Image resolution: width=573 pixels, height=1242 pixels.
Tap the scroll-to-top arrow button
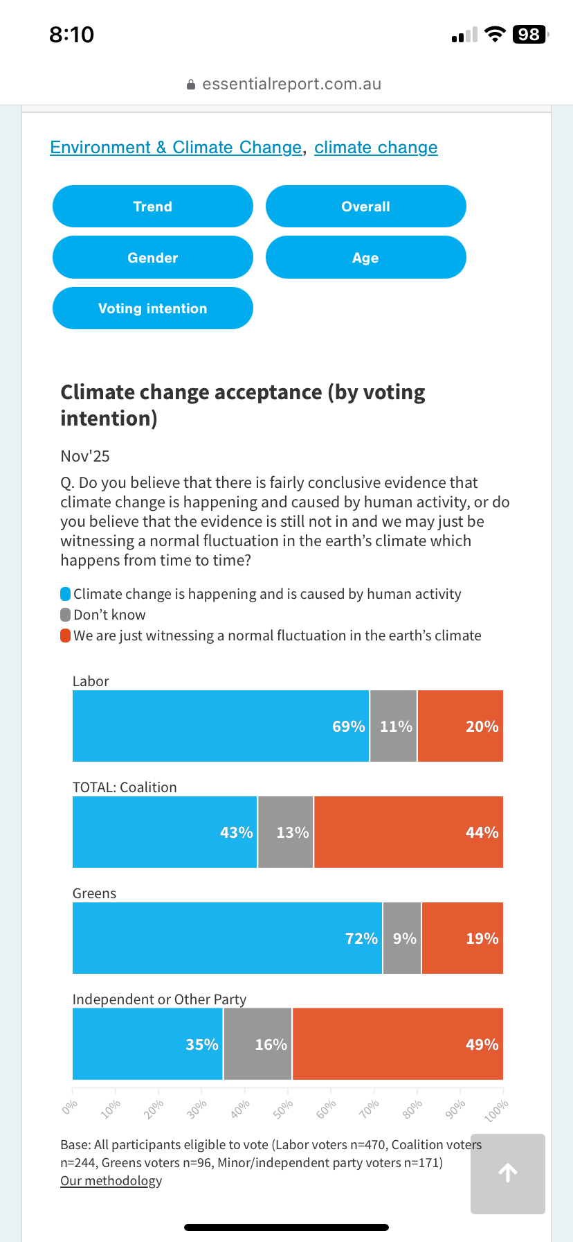tap(507, 1173)
